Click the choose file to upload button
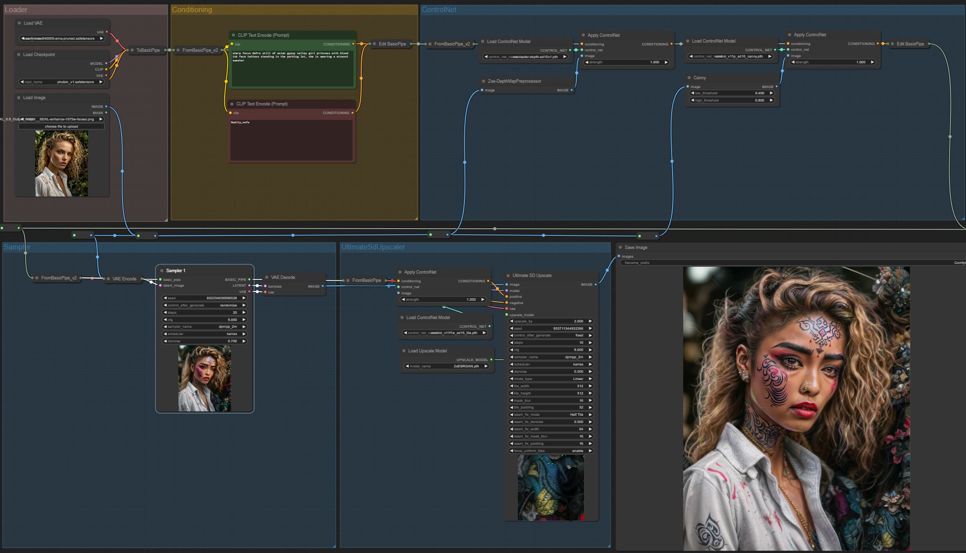The image size is (966, 553). coord(61,127)
